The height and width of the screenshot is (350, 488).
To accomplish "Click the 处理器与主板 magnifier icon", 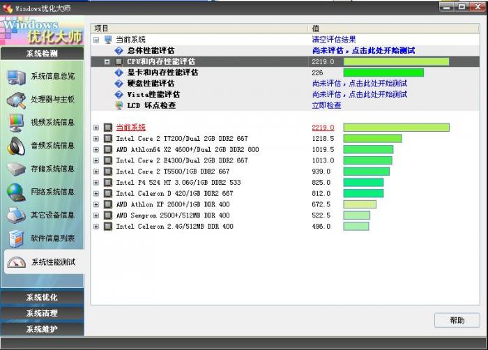I will [16, 100].
